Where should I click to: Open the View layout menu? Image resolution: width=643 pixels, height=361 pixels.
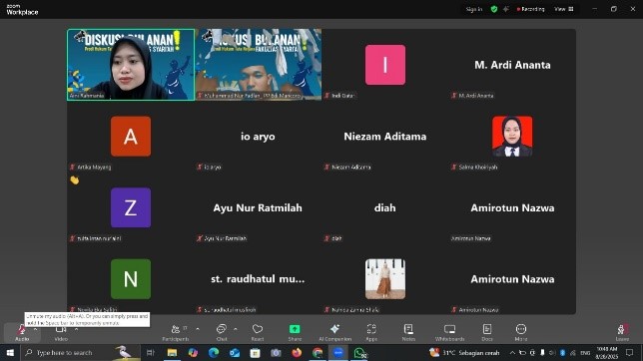click(564, 9)
